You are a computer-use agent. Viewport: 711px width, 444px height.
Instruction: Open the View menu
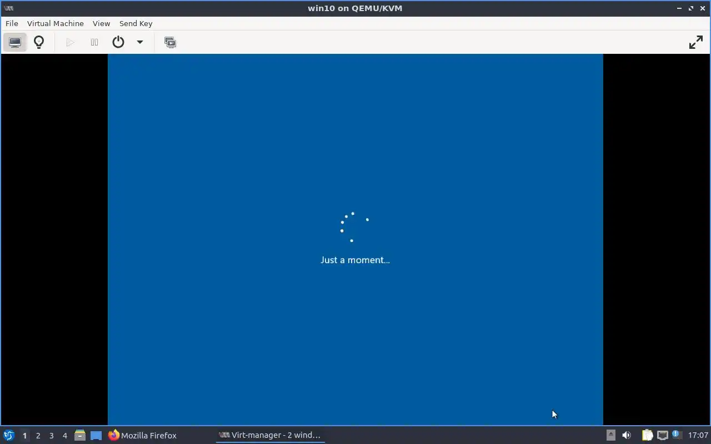coord(101,23)
